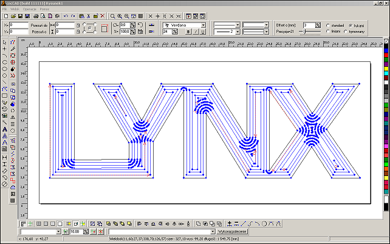
Task: Open the Plik menu
Action: [x=4, y=9]
